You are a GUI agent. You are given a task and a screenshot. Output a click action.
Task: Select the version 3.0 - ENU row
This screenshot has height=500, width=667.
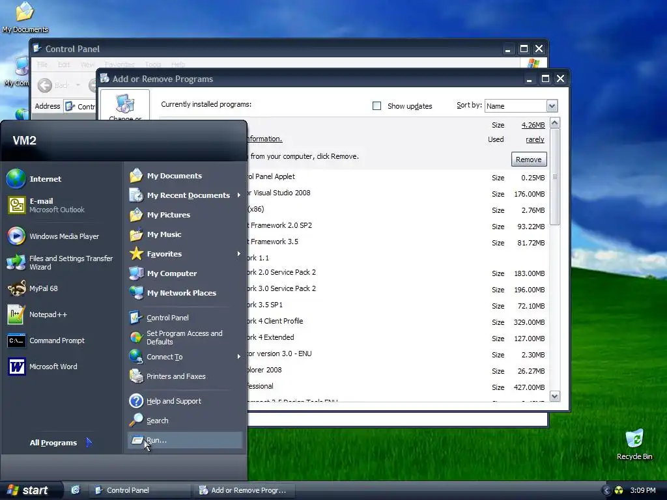[x=398, y=354]
